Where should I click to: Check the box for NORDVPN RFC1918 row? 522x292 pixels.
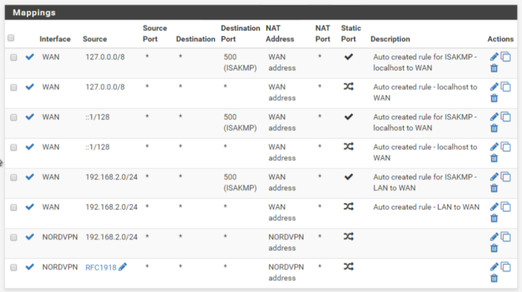point(14,267)
